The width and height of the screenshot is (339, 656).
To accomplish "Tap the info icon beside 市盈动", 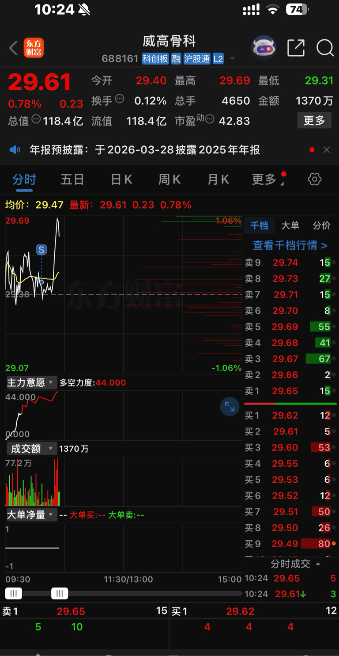I will [x=210, y=119].
